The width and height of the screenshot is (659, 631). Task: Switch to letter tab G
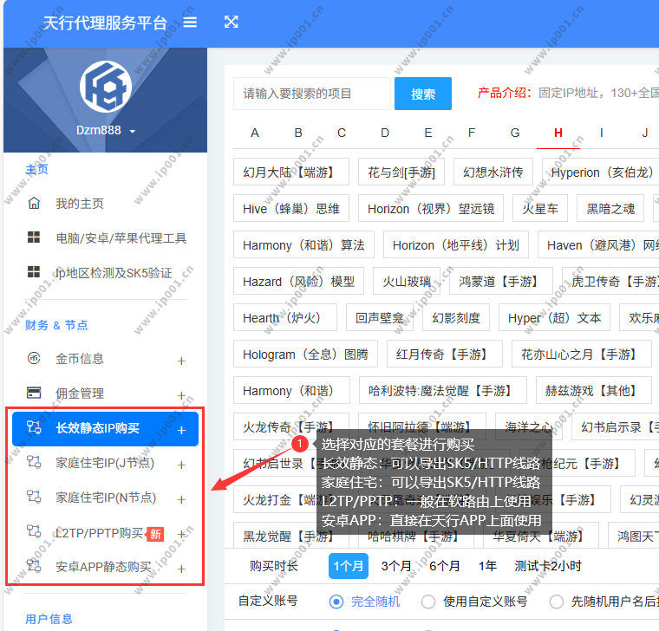tap(515, 133)
